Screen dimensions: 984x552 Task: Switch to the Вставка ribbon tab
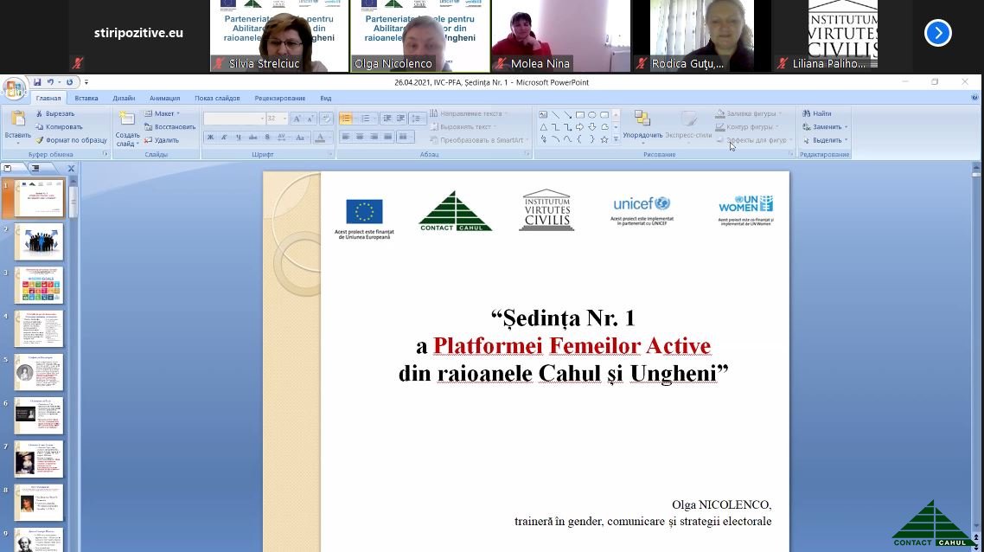point(86,99)
